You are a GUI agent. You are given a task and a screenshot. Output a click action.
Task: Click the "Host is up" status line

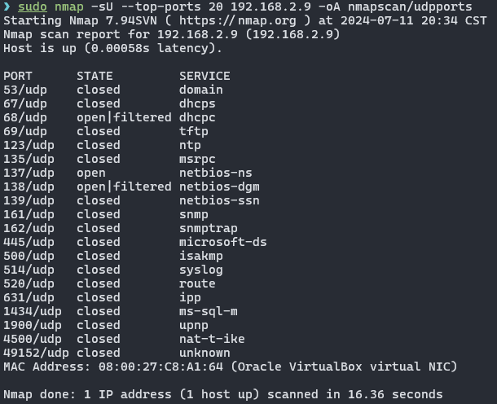(112, 48)
